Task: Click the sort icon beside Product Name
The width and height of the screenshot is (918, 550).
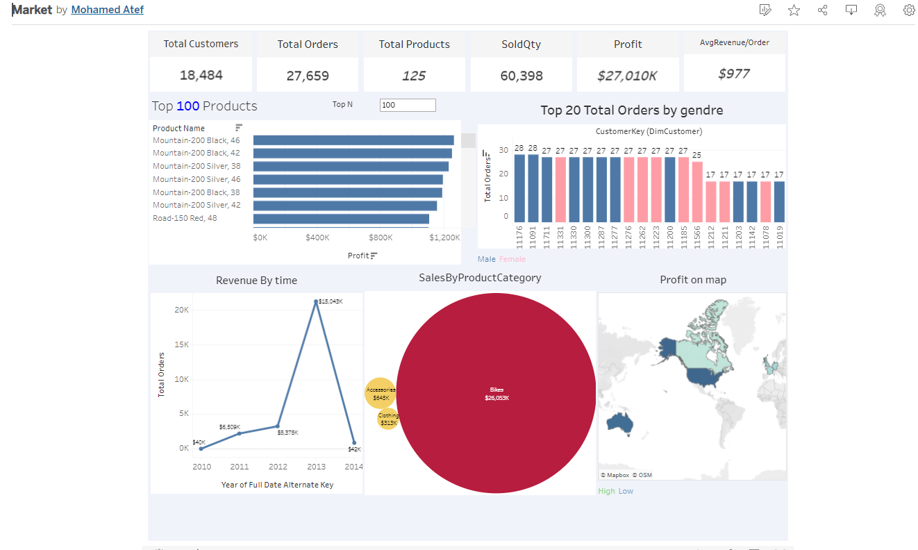Action: 238,127
